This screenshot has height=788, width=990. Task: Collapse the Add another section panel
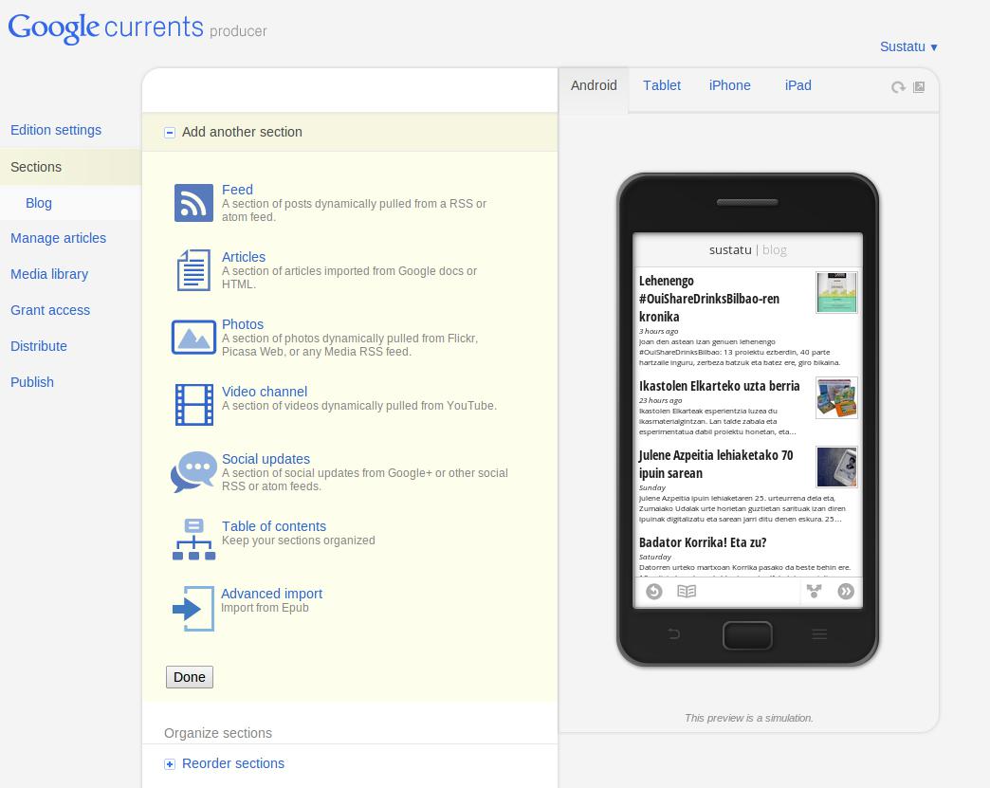170,133
